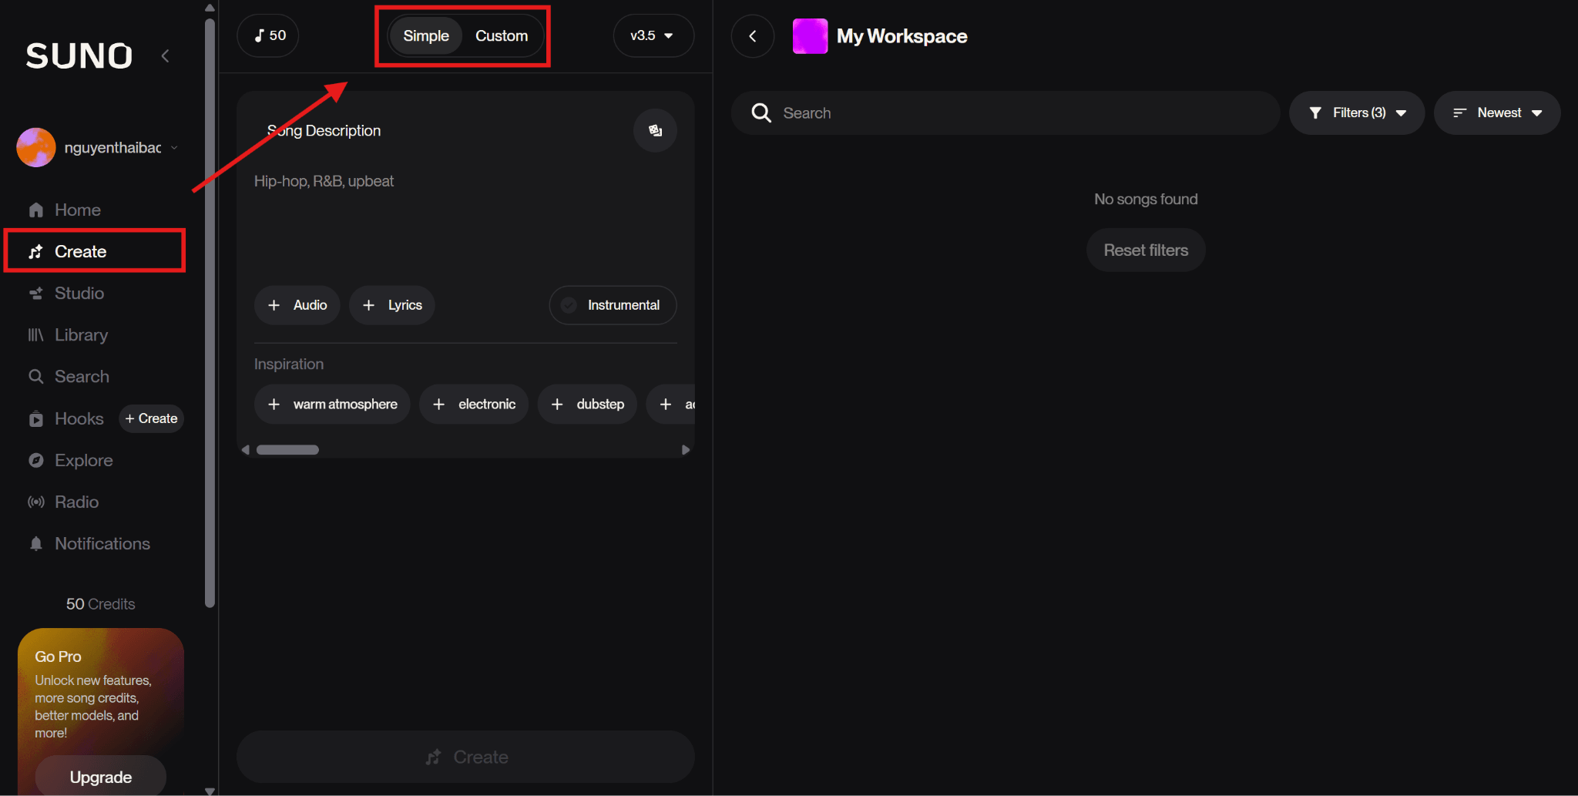Viewport: 1578px width, 796px height.
Task: Click the Explore compass icon
Action: coord(35,460)
